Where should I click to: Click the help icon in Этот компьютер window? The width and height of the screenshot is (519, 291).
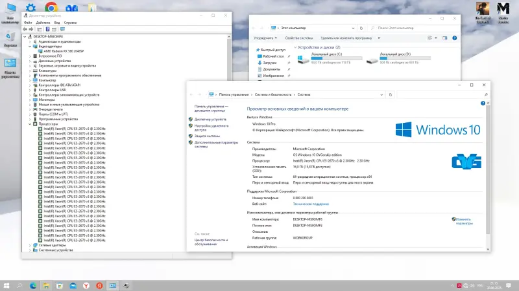455,38
